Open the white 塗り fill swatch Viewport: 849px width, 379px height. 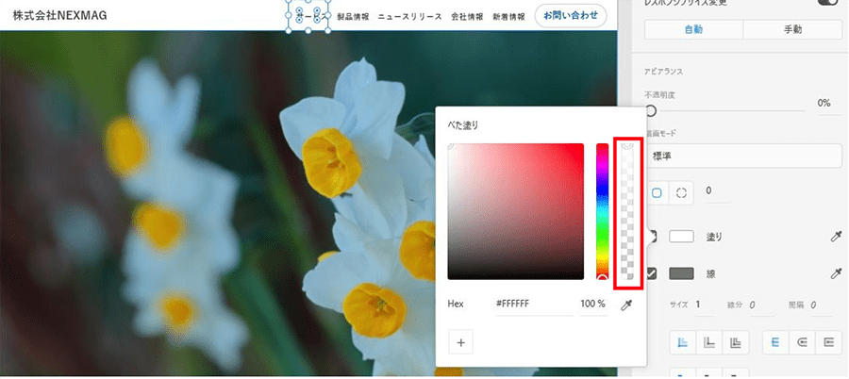click(x=681, y=237)
